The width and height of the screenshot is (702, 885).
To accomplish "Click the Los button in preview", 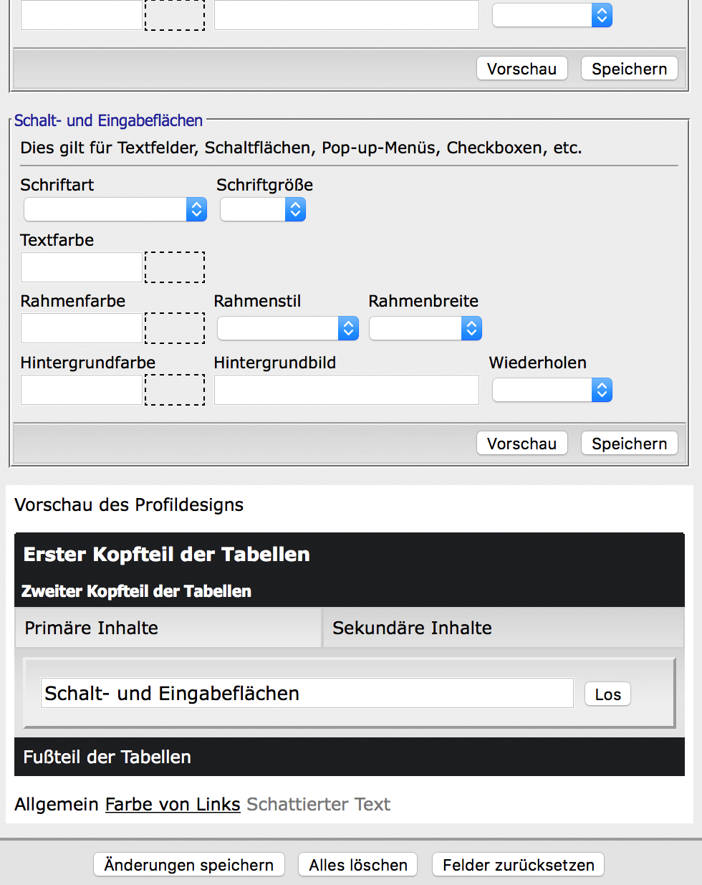I will coord(608,694).
